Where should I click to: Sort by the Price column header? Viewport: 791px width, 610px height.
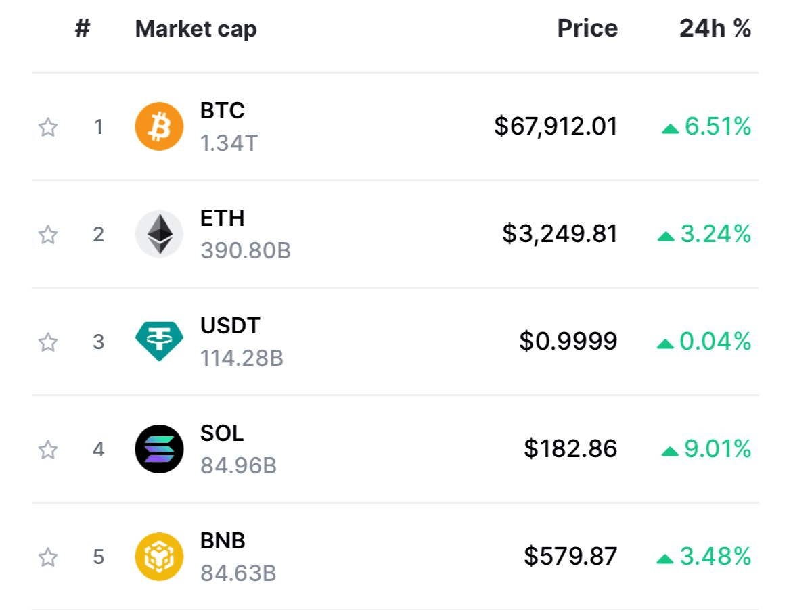(587, 28)
